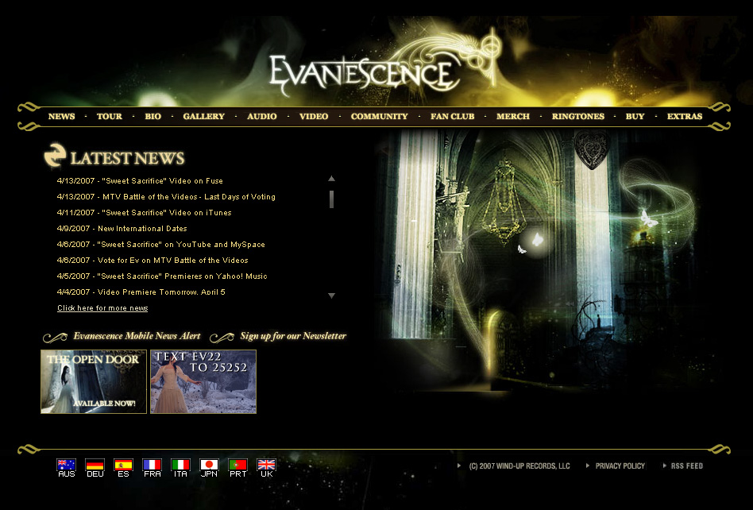Viewport: 753px width, 510px height.
Task: Visit the COMMUNITY page
Action: click(x=379, y=116)
